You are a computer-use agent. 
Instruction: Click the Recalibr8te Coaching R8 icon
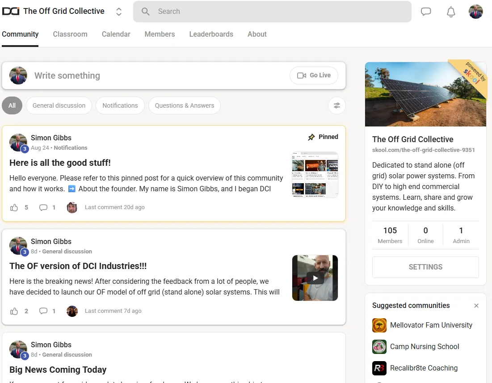[379, 368]
